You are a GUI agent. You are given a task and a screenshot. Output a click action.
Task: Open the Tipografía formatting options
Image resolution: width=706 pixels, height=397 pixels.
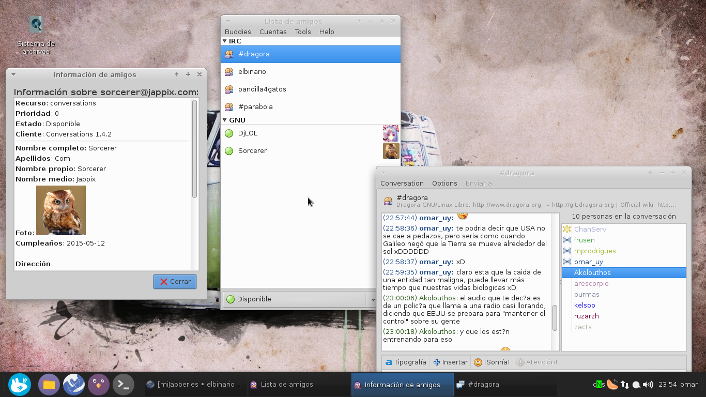(406, 362)
